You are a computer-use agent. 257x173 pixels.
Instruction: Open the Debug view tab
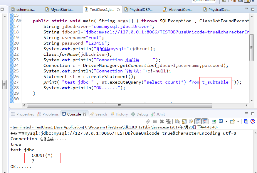pyautogui.click(x=140, y=114)
